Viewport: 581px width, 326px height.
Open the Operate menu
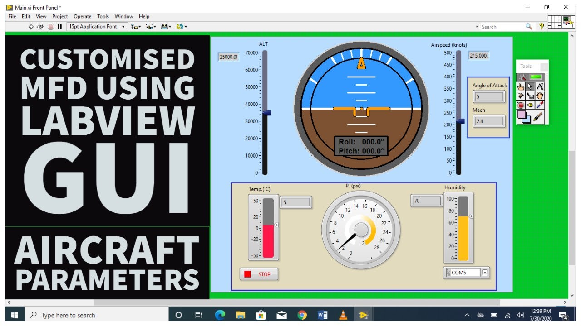[82, 16]
